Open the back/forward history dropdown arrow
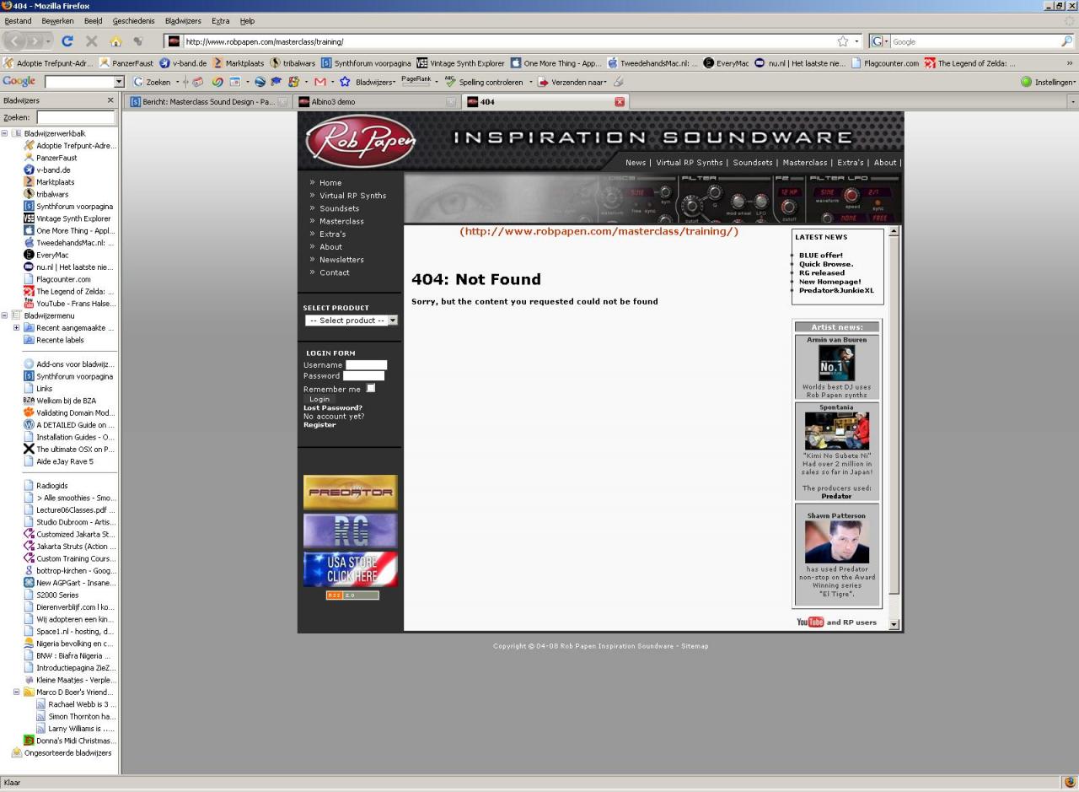 pyautogui.click(x=48, y=41)
